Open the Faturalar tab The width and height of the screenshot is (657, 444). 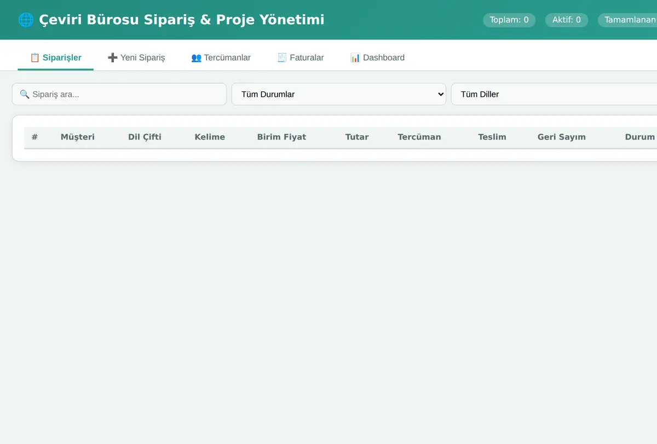301,57
